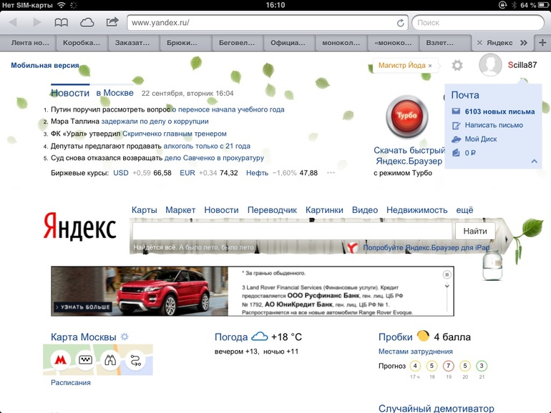
Task: Tap the Yandex search input field
Action: click(292, 231)
